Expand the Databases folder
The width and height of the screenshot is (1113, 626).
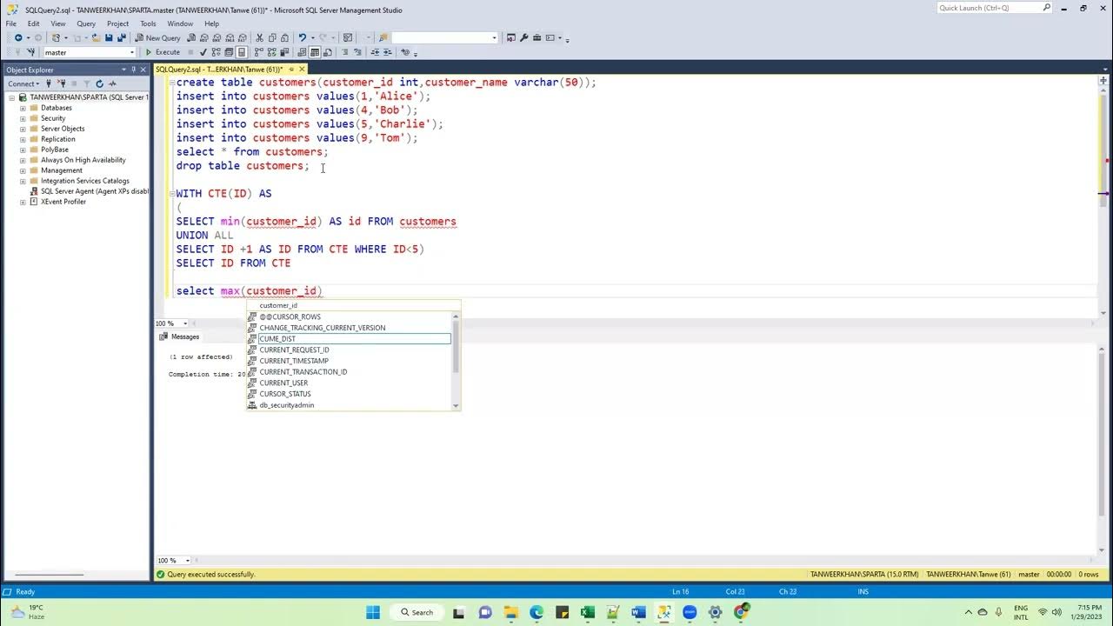[23, 108]
